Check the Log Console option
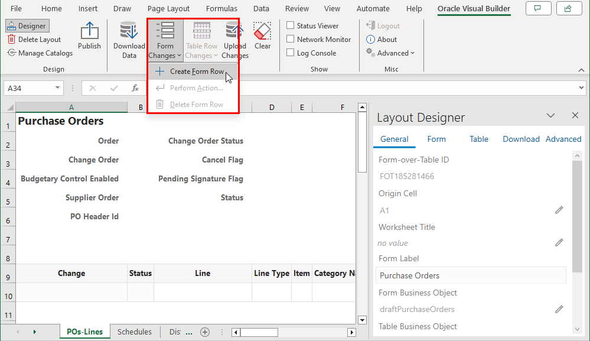 [291, 53]
